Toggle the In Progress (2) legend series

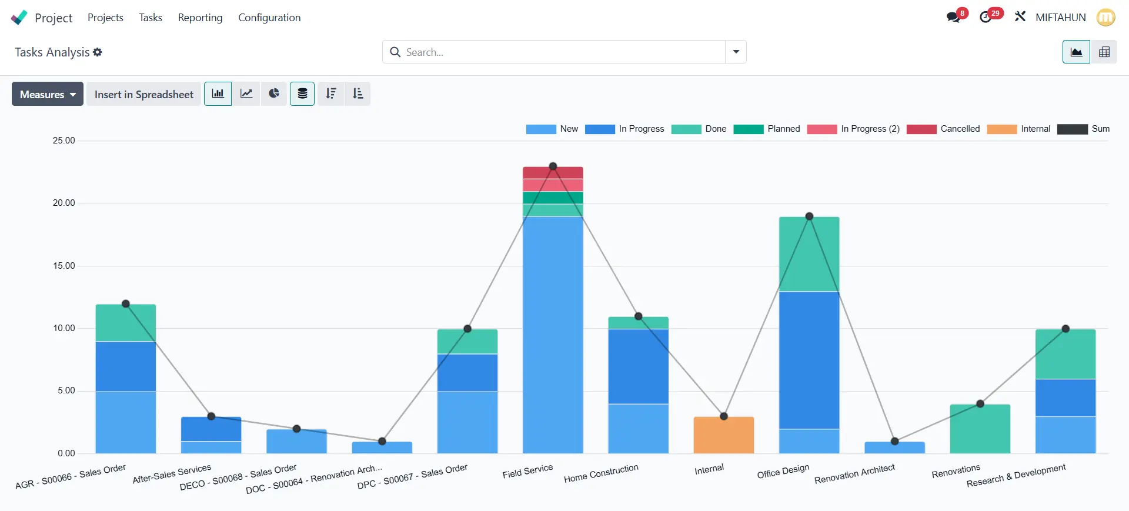tap(854, 129)
